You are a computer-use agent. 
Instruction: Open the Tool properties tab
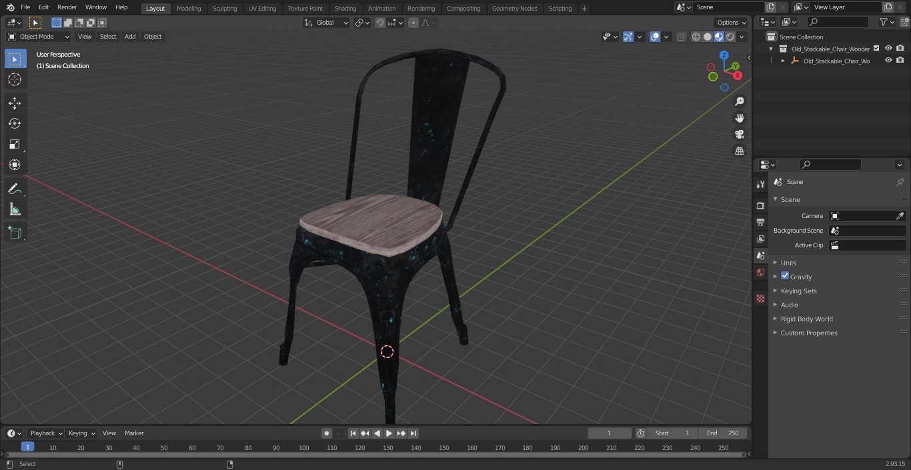pos(760,185)
